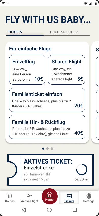Go to Home via the red house icon
The image size is (99, 216).
coord(49,195)
